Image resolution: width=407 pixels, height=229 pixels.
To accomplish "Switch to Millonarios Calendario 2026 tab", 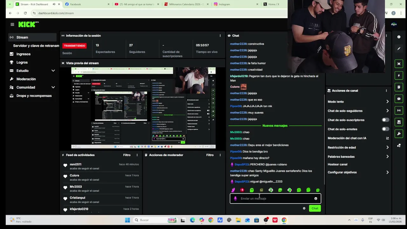I will click(x=186, y=4).
